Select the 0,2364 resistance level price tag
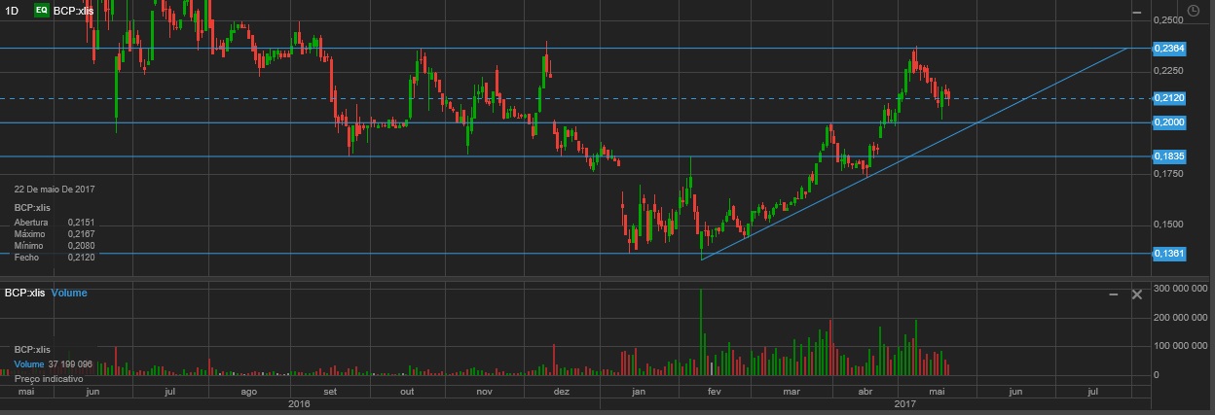 [1168, 48]
